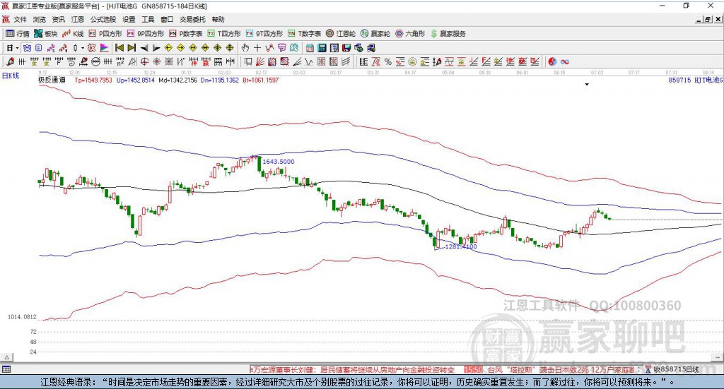This screenshot has width=724, height=389.
Task: Select the red fan lines tool
Action: [x=260, y=61]
